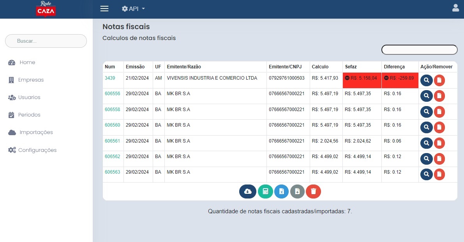The height and width of the screenshot is (242, 464).
Task: Click the red document icon for note 606556
Action: (x=439, y=96)
